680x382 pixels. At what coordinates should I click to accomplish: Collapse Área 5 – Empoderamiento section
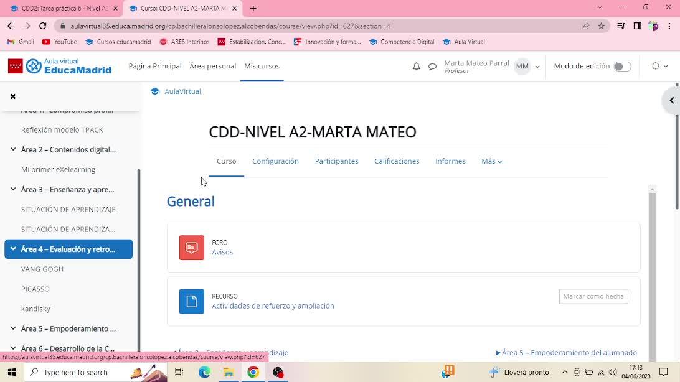(x=13, y=328)
